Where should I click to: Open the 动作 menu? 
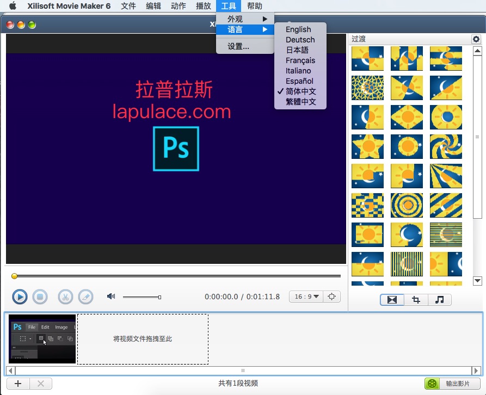(x=179, y=6)
